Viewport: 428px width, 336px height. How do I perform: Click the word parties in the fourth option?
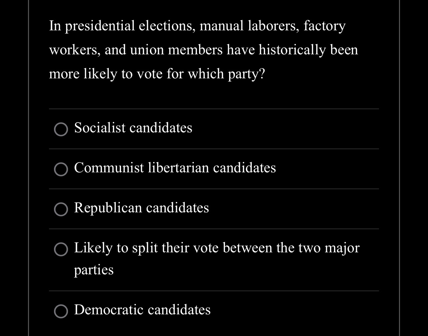(93, 270)
